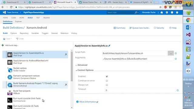This screenshot has height=109, width=194.
Task: Open the RELEASE hub
Action: click(x=46, y=18)
